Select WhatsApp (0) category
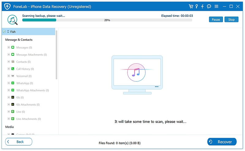 (x=24, y=83)
